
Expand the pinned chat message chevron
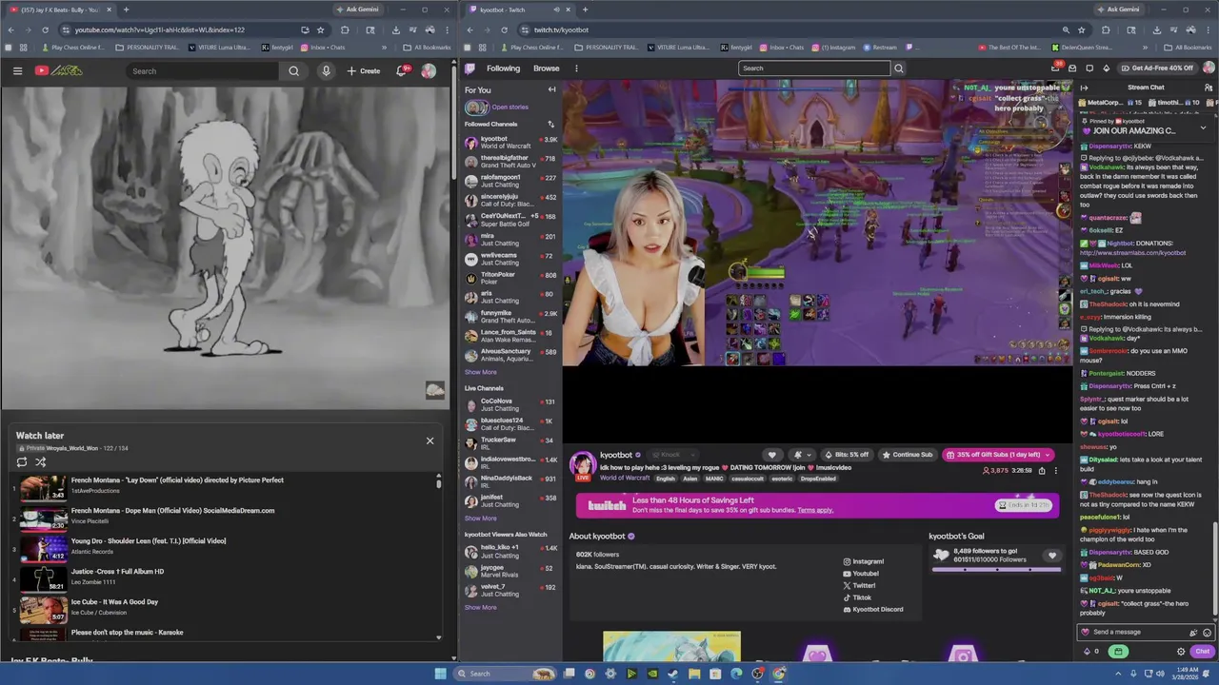1202,127
